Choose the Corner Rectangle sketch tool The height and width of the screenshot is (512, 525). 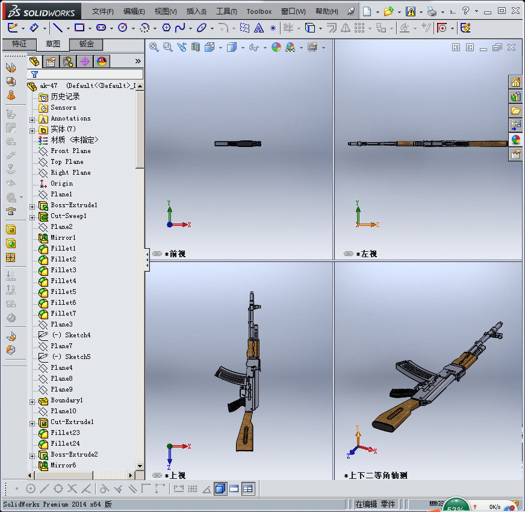79,28
